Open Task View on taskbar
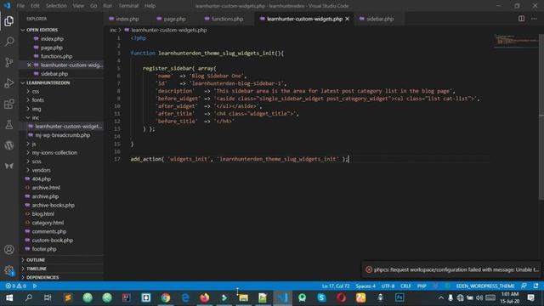The width and height of the screenshot is (544, 306). tap(48, 297)
